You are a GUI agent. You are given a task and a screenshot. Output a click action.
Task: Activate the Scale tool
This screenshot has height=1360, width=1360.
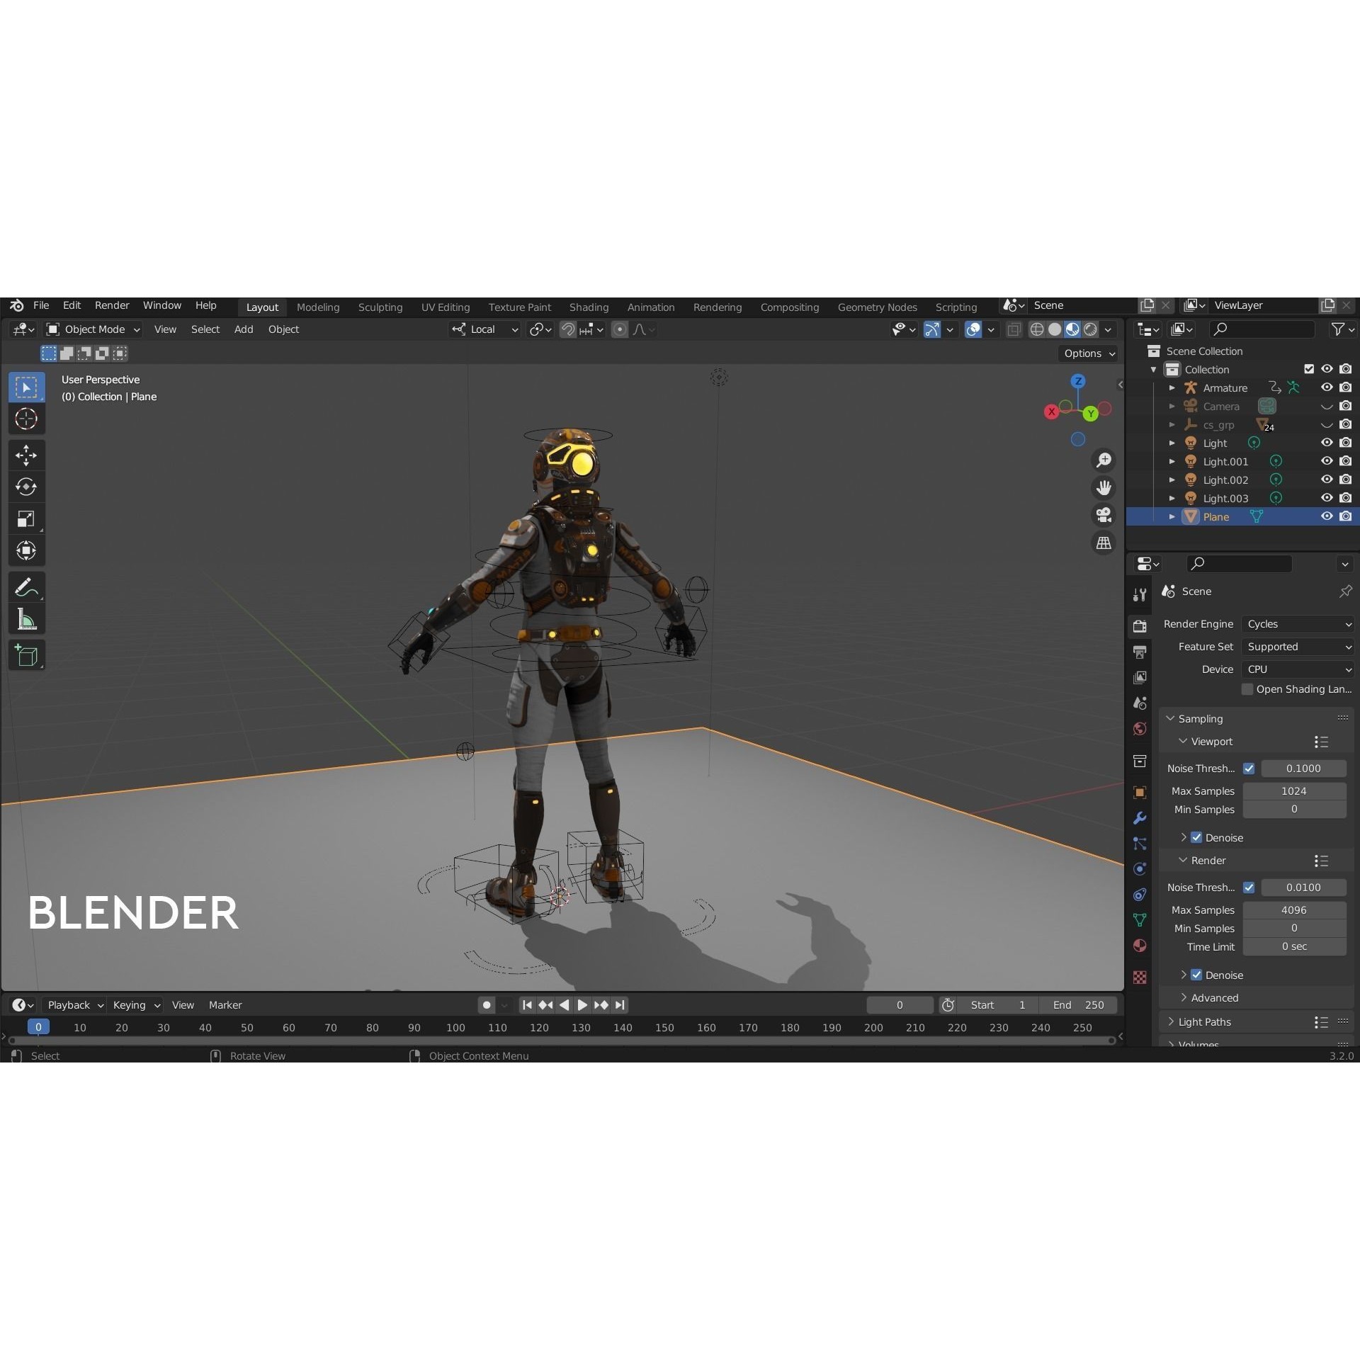(26, 518)
